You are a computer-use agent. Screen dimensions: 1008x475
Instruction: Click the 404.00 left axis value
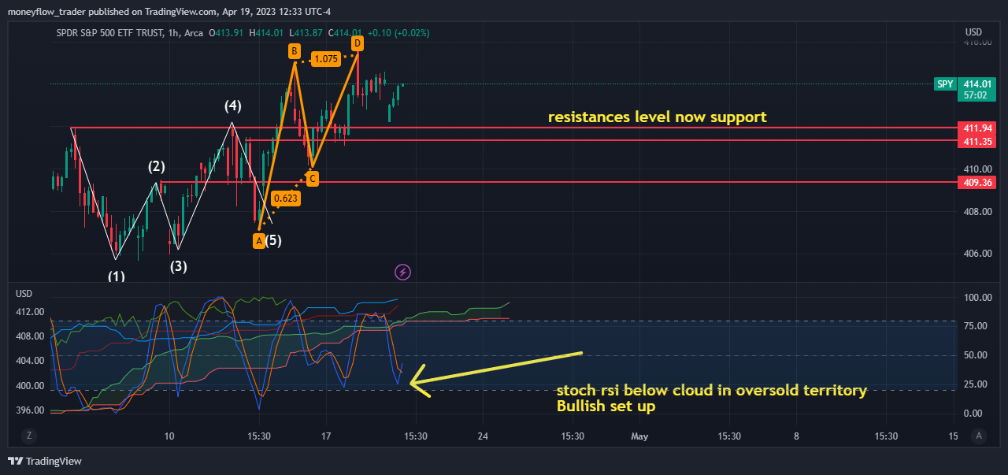[x=30, y=361]
